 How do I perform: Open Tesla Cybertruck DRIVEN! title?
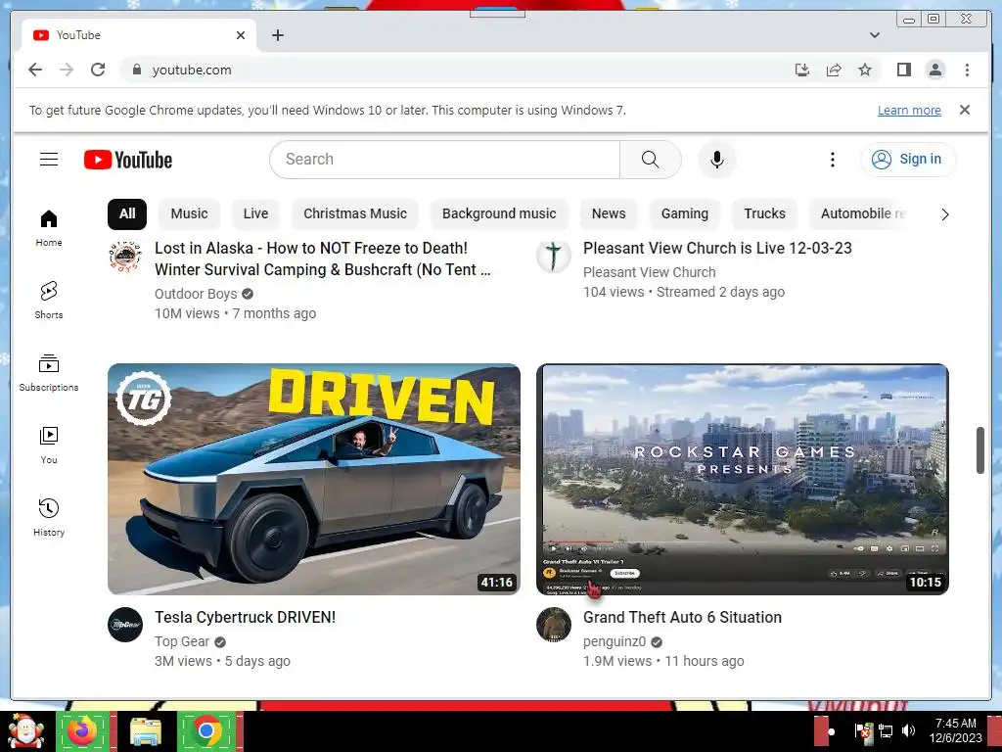click(245, 617)
